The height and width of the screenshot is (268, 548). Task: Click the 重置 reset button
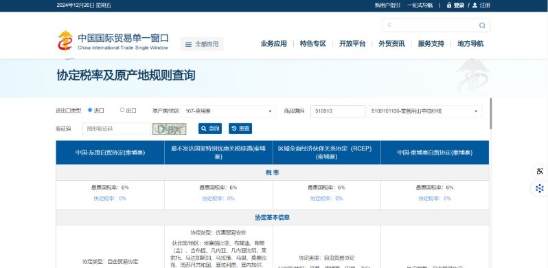(240, 129)
